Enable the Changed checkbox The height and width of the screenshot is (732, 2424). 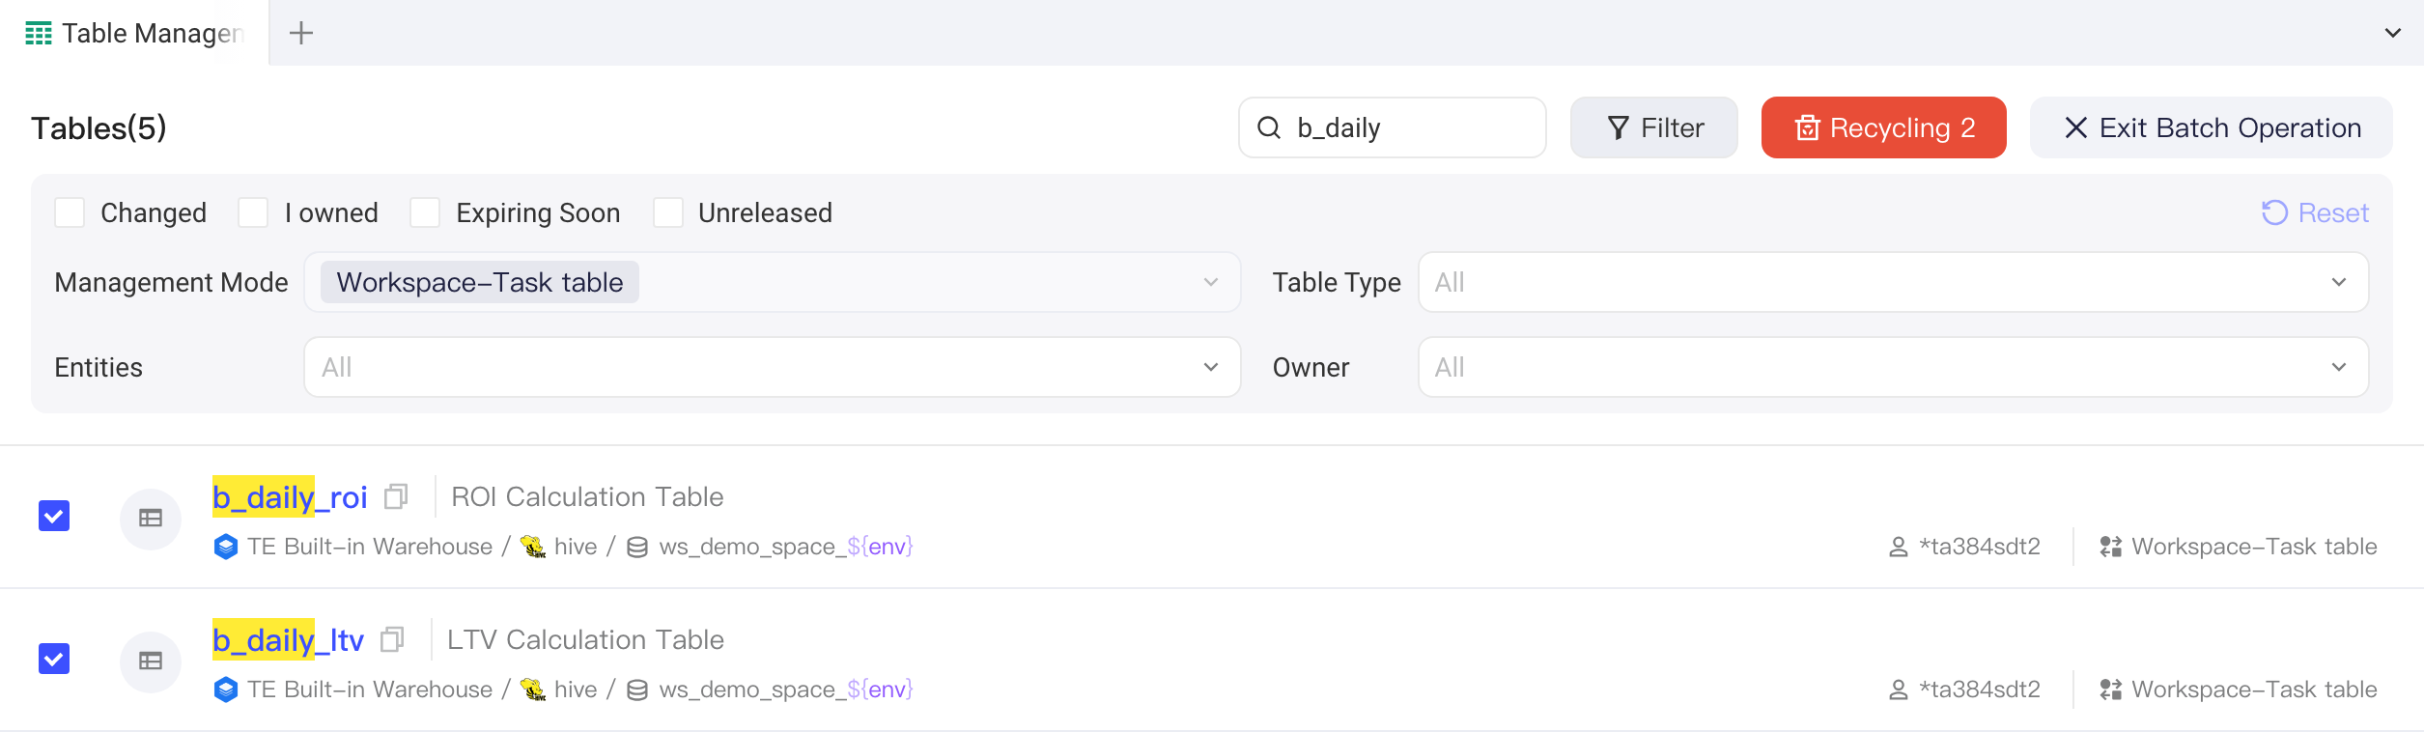[x=70, y=212]
